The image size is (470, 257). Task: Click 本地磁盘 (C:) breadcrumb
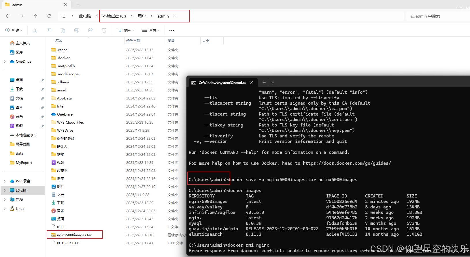coord(114,16)
